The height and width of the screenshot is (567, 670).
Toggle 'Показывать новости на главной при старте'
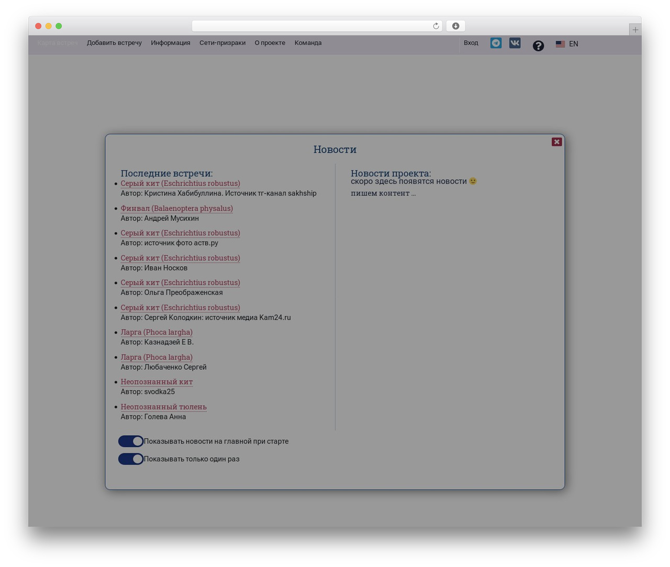coord(131,441)
